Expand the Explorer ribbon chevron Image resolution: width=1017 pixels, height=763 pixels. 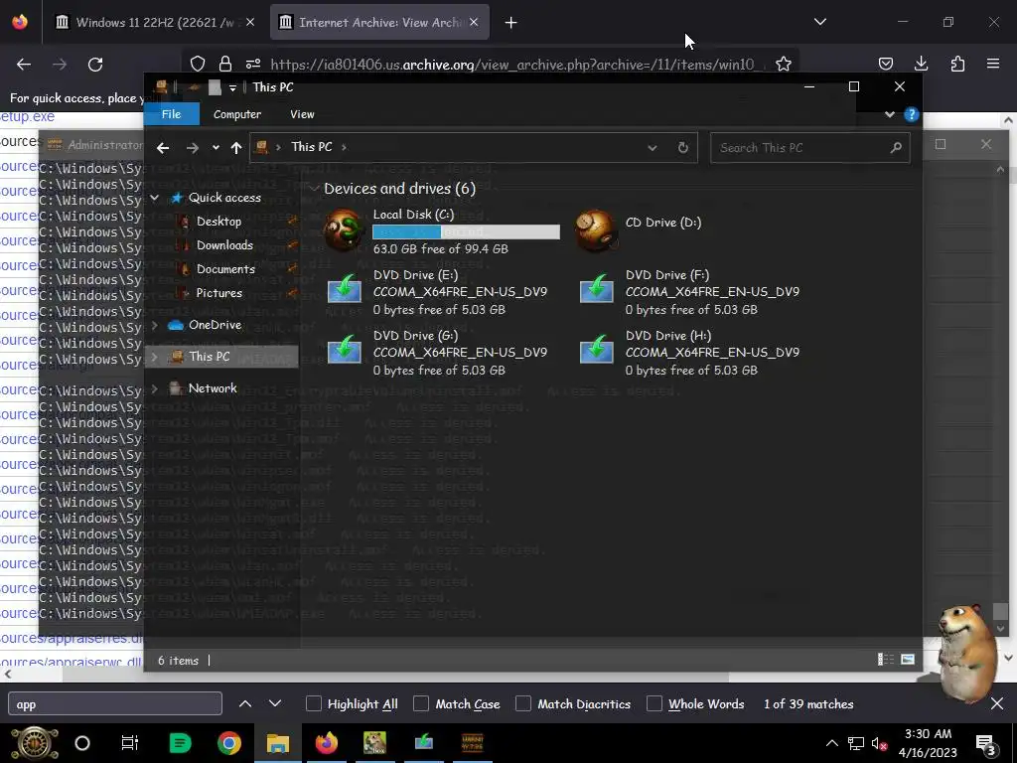(890, 115)
